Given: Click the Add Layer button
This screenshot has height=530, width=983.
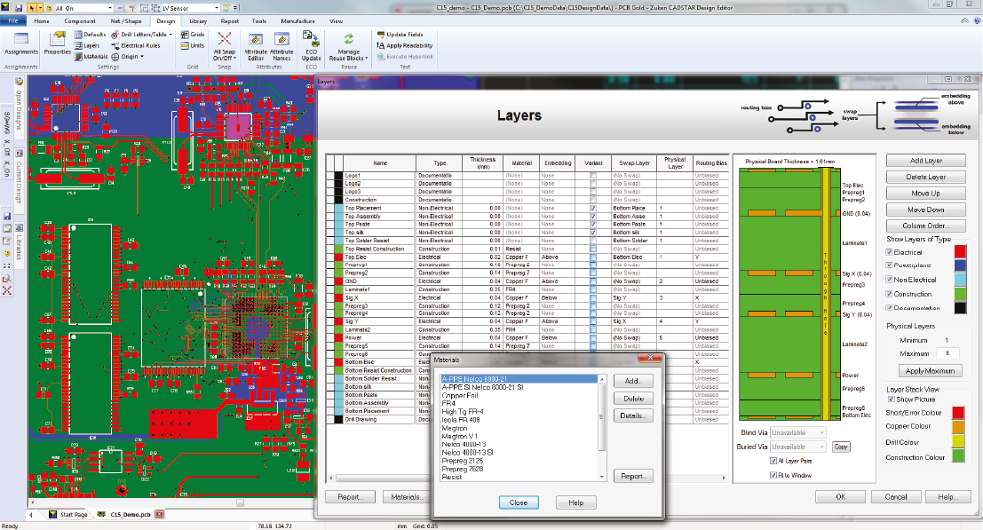Looking at the screenshot, I should (x=925, y=161).
